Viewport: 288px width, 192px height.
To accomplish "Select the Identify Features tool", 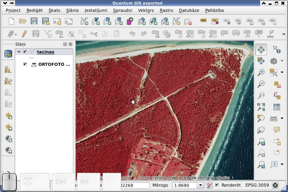I will click(276, 50).
